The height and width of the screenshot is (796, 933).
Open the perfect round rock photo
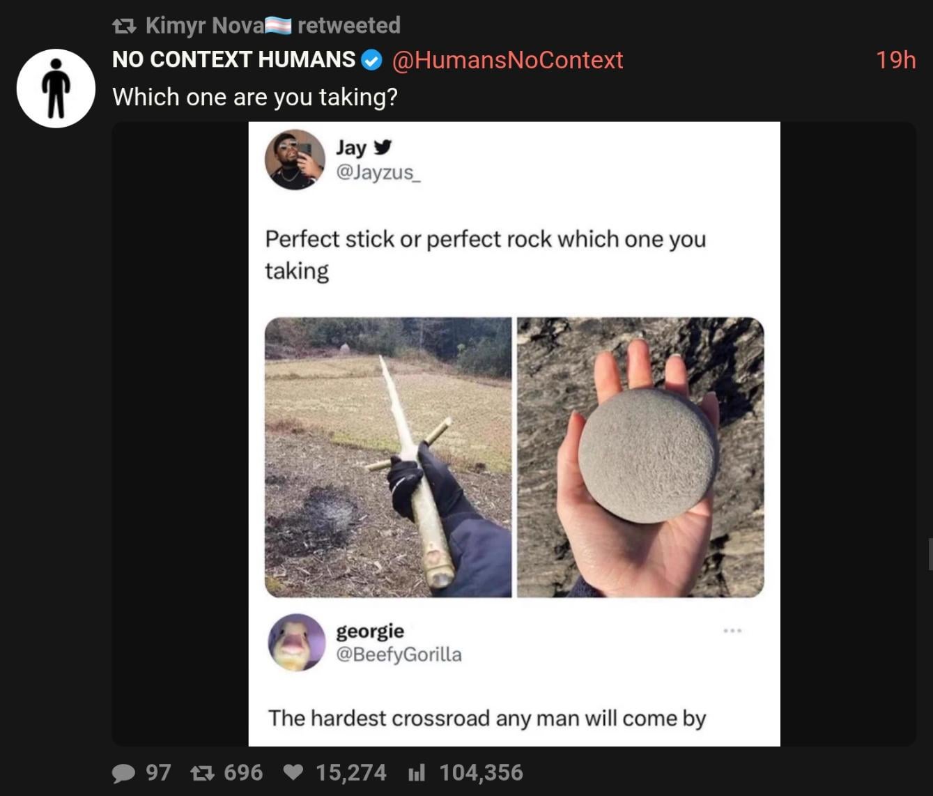pos(640,457)
